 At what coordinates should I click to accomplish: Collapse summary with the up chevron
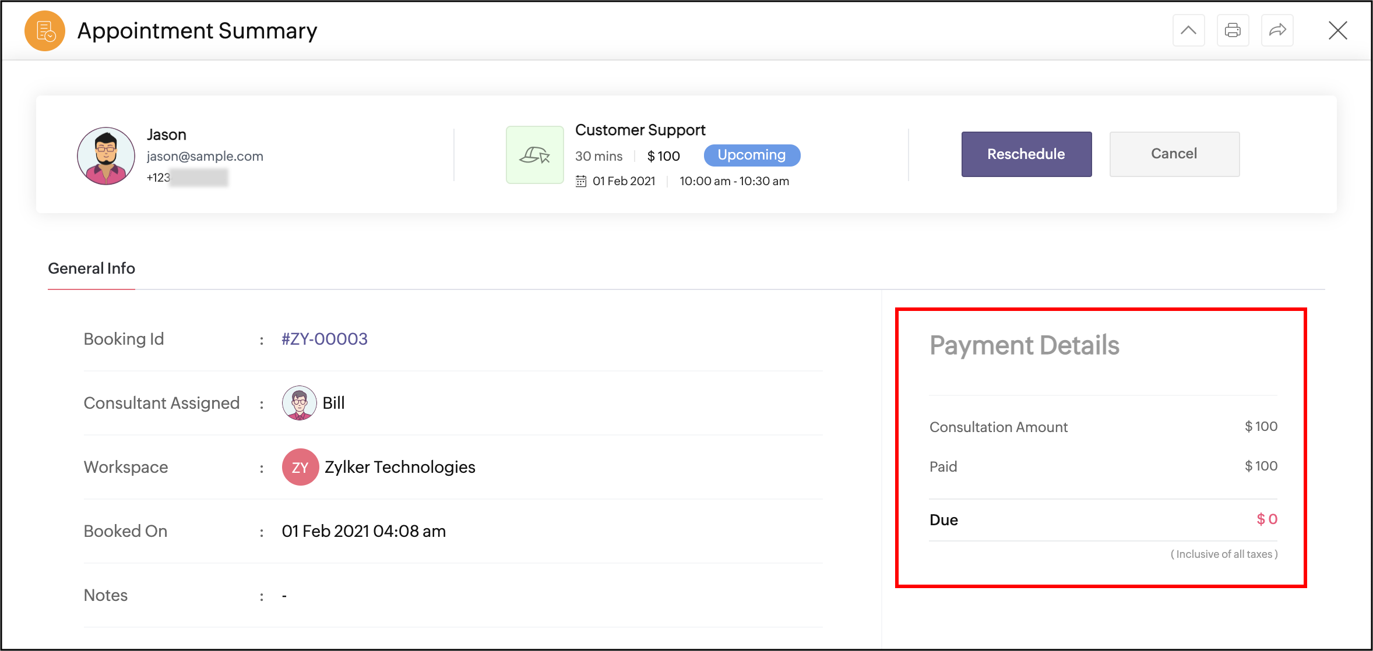(x=1188, y=30)
